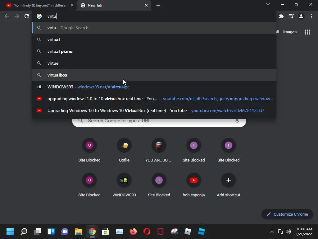318x239 pixels.
Task: Launch Firefox from the taskbar
Action: pos(133,232)
